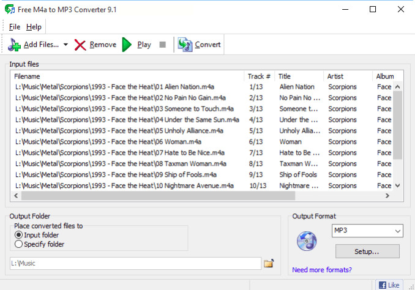Image resolution: width=415 pixels, height=290 pixels.
Task: Click the red X Remove icon
Action: [80, 45]
